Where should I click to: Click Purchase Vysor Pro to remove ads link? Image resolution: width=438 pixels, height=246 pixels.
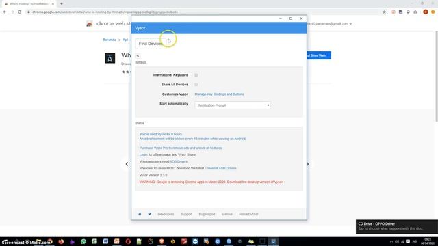pos(181,148)
